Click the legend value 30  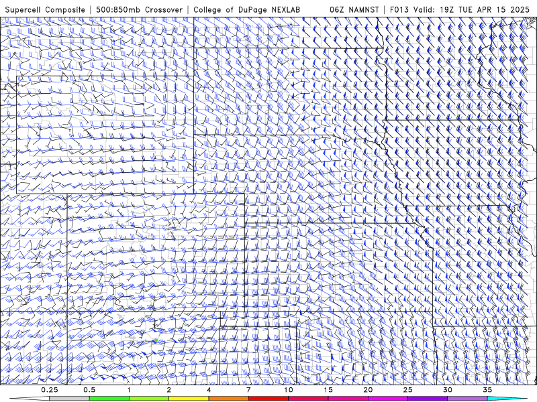(447, 390)
